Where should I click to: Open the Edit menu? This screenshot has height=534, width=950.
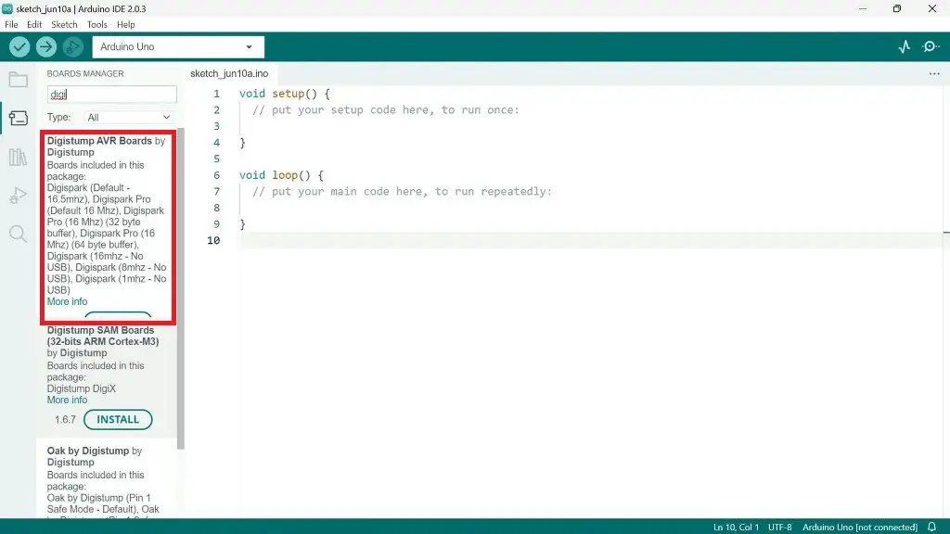34,25
